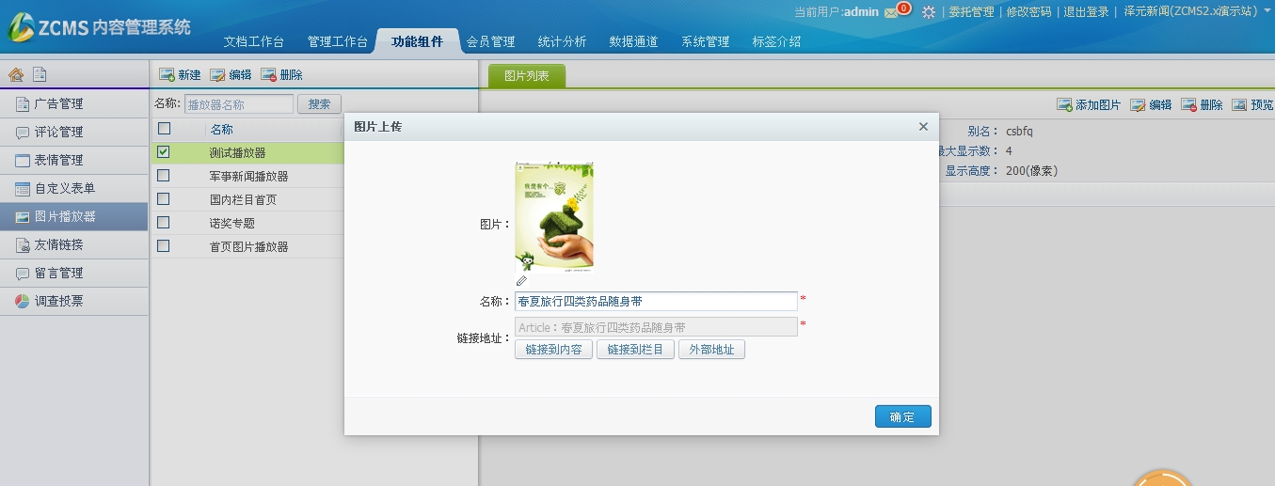Click the document icon beside home icon

(x=39, y=74)
